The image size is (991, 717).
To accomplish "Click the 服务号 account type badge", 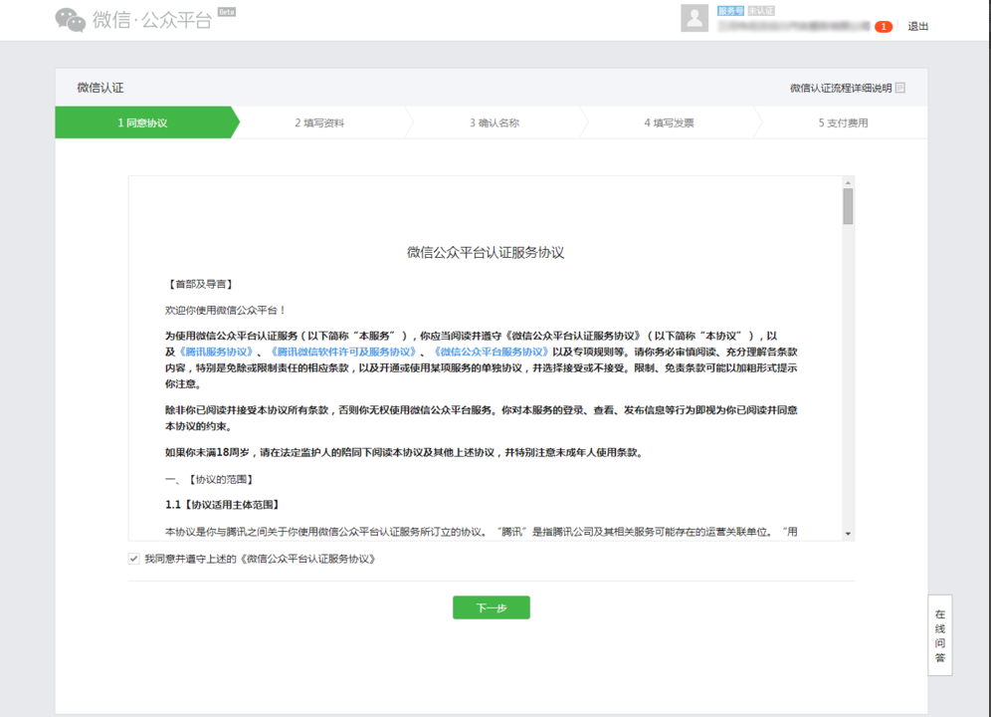I will tap(730, 11).
